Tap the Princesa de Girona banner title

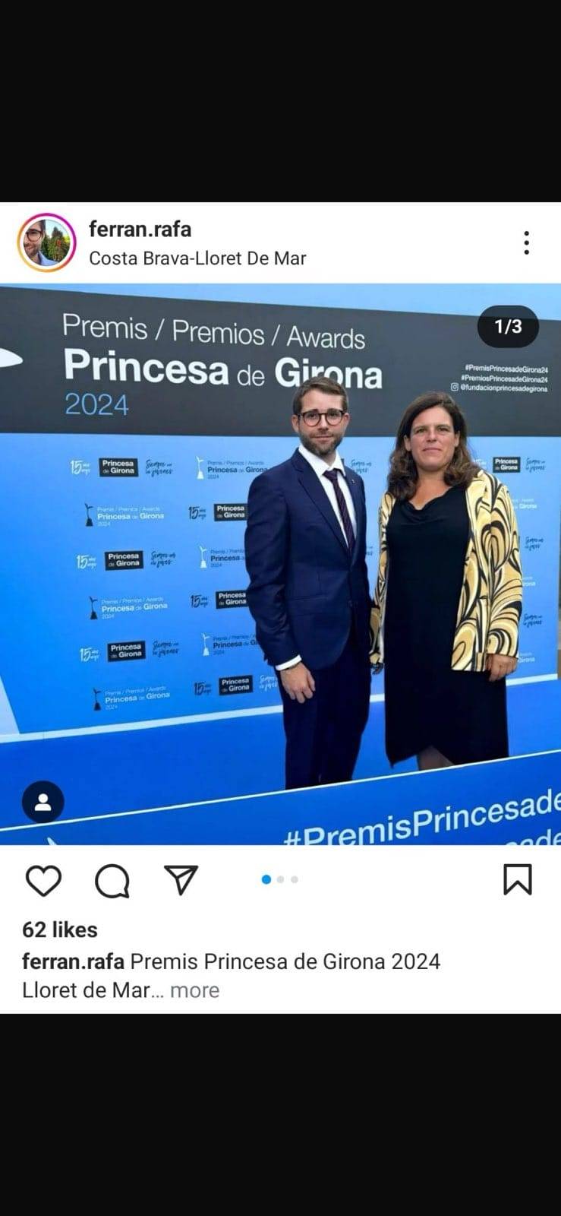[222, 369]
